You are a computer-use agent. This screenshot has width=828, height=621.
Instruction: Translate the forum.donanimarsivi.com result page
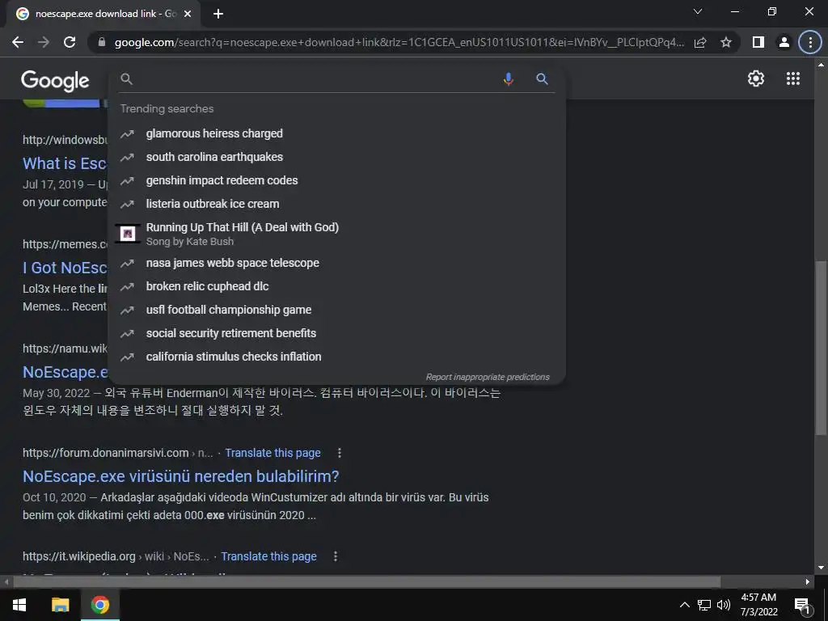(272, 453)
